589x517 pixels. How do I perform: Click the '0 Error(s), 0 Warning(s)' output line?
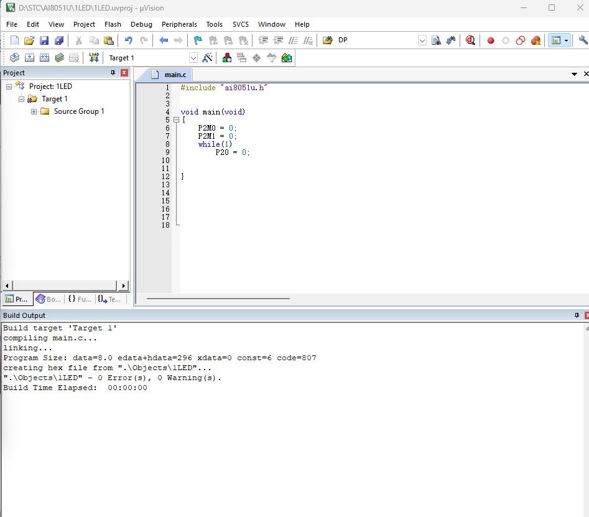point(113,378)
